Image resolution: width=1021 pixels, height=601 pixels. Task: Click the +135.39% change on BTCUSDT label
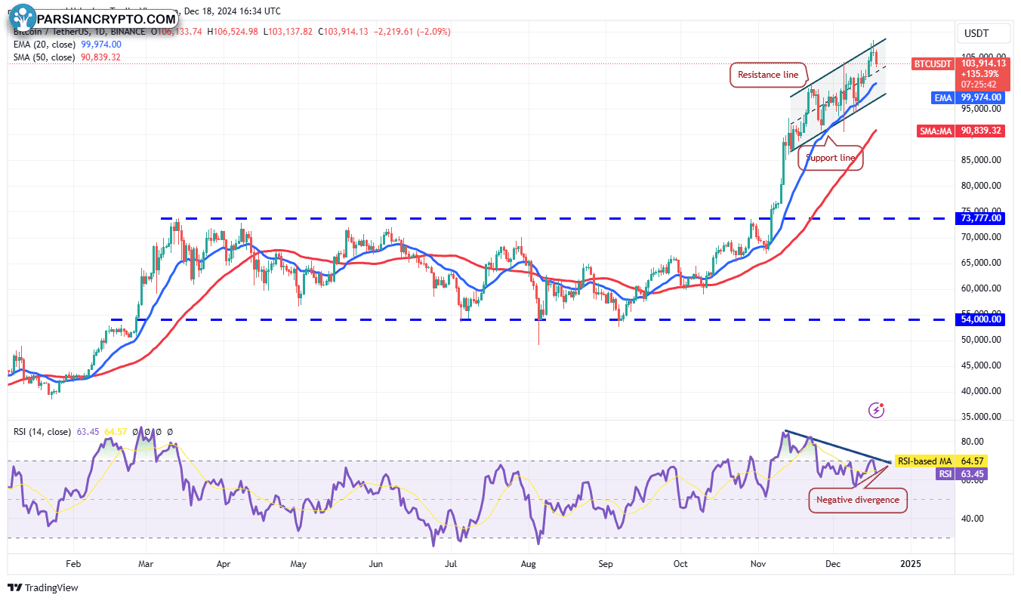click(x=981, y=74)
